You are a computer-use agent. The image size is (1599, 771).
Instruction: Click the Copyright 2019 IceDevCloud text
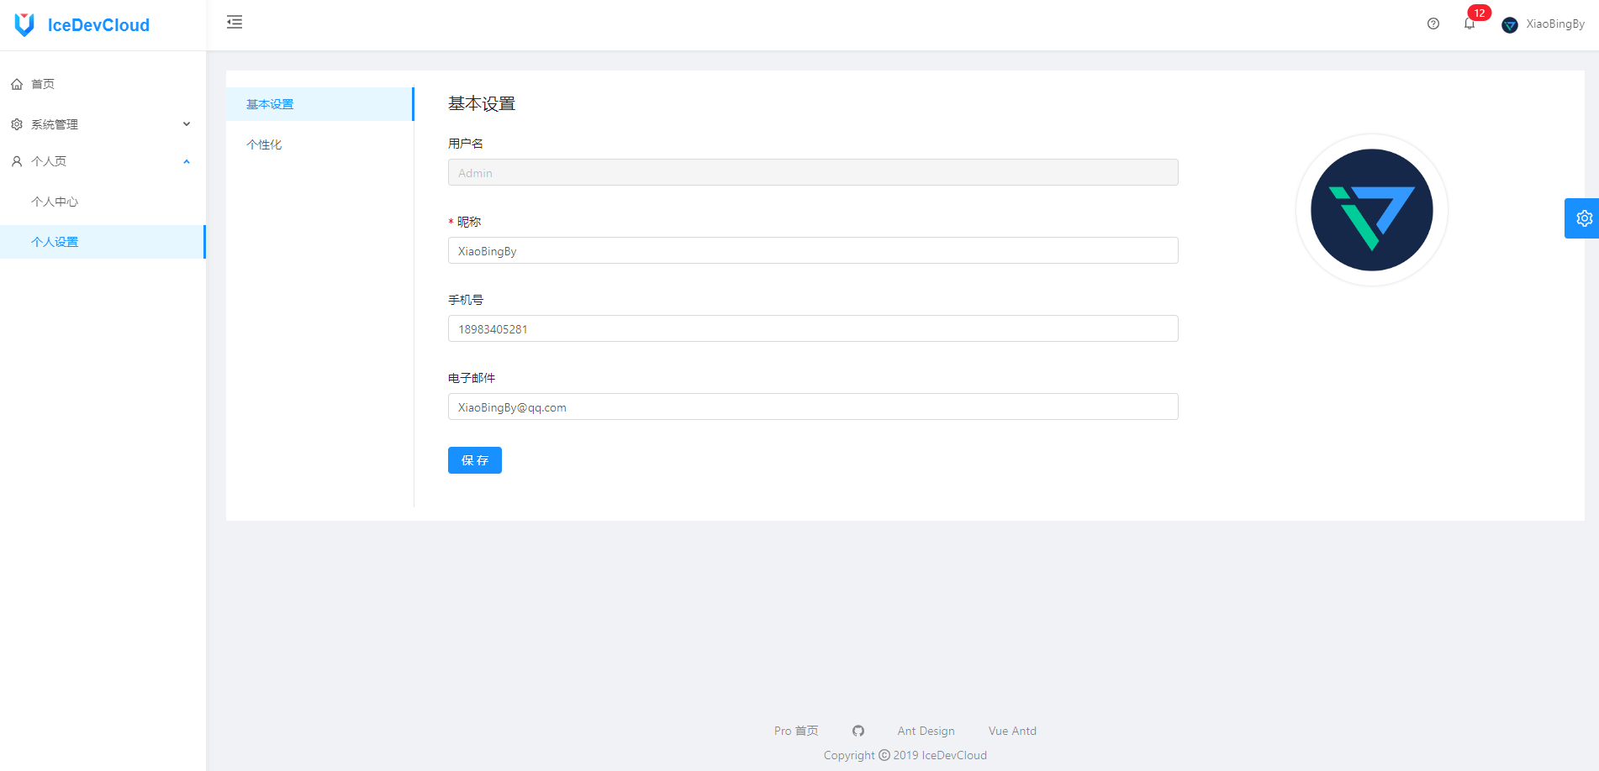[905, 755]
